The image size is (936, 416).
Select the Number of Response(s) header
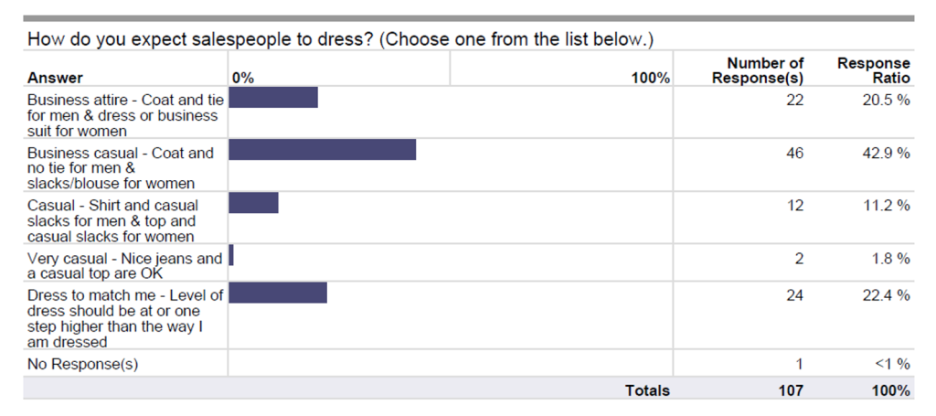(x=758, y=70)
